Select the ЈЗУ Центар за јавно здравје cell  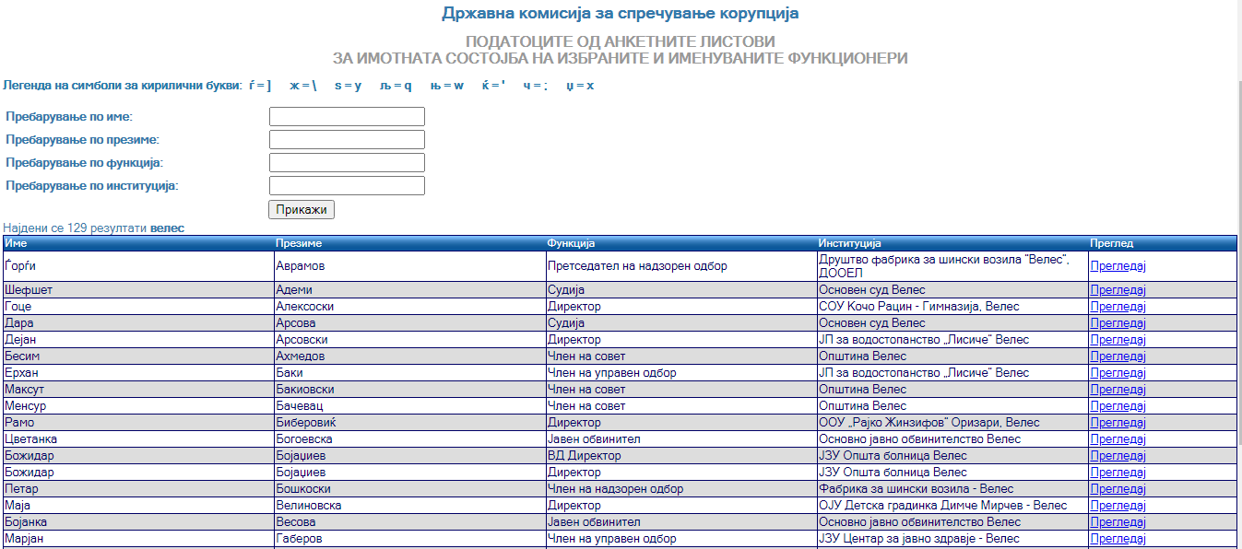(952, 539)
